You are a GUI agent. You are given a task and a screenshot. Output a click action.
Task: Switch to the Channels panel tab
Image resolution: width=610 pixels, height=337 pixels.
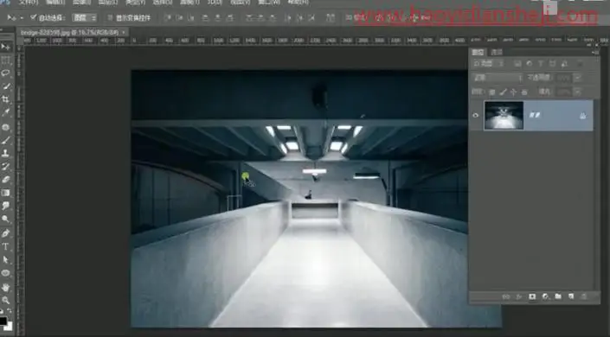point(497,52)
